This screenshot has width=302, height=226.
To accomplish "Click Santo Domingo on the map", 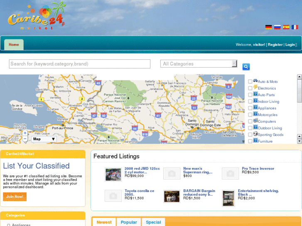I will [x=192, y=122].
